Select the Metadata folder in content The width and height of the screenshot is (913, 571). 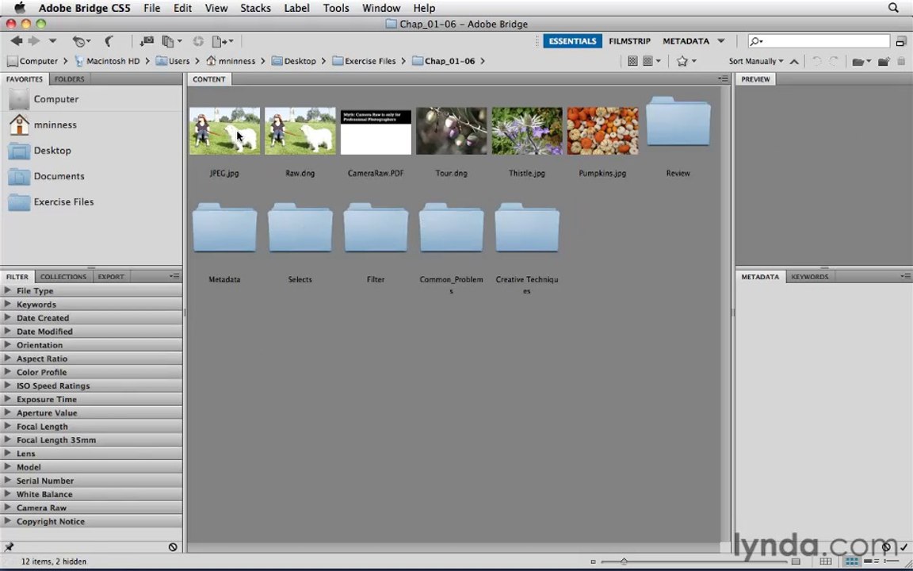pyautogui.click(x=225, y=228)
